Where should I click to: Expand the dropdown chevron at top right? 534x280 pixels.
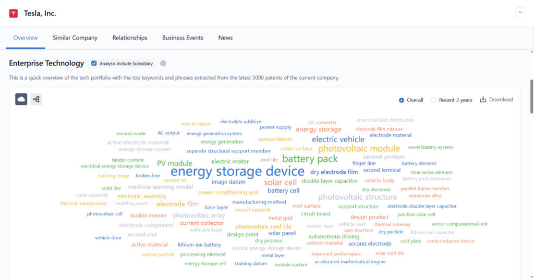(520, 12)
